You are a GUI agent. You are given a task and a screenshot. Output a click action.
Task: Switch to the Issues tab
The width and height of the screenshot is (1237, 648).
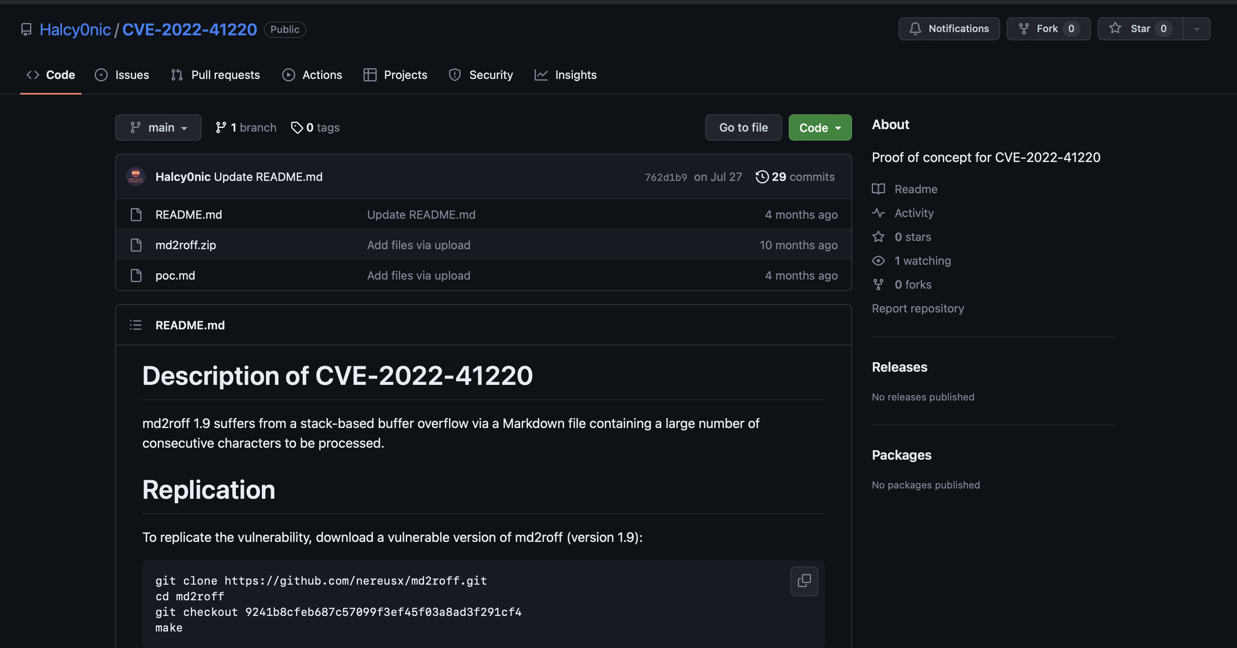[122, 75]
